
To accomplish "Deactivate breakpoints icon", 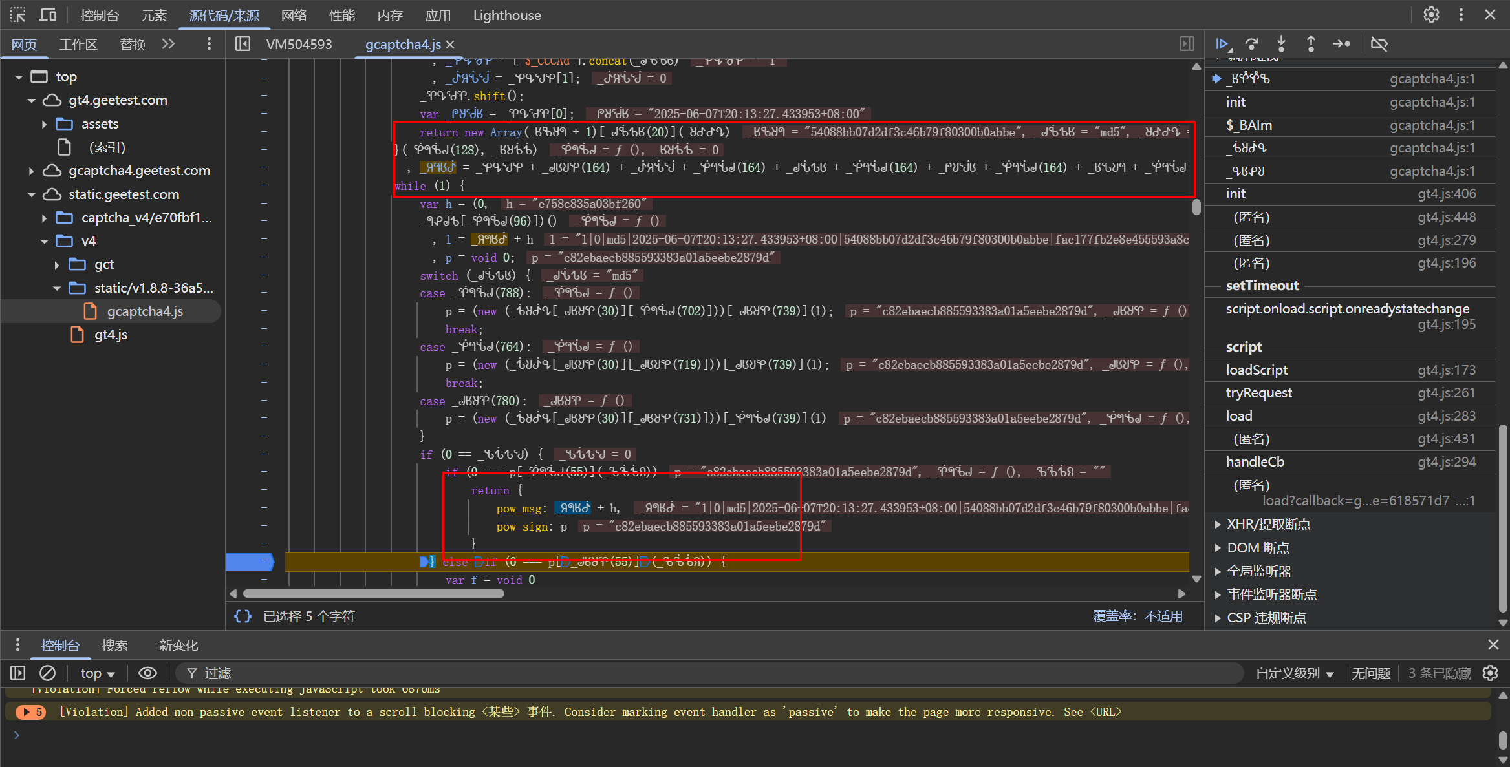I will 1379,44.
